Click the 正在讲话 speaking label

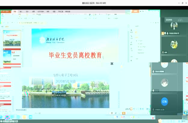(x=168, y=20)
